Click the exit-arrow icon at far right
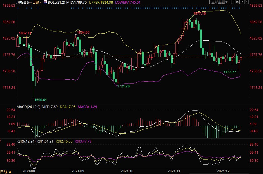Viewport: 263px width, 174px height. point(247,2)
